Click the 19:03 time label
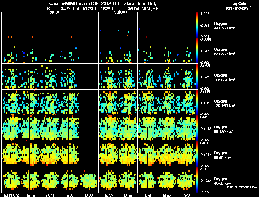 pyautogui.click(x=186, y=195)
